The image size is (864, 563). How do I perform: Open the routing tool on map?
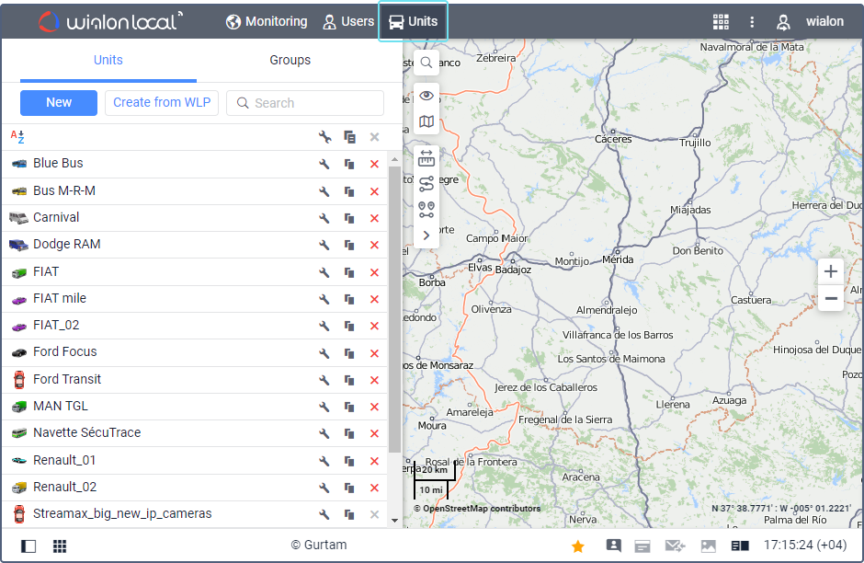(x=426, y=184)
